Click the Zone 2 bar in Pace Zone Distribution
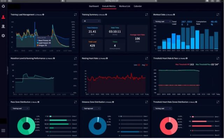 coord(60,120)
